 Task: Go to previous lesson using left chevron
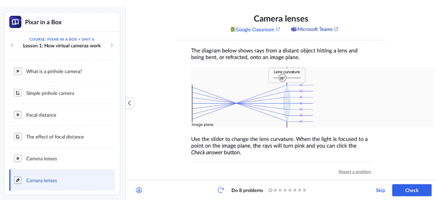pos(12,45)
